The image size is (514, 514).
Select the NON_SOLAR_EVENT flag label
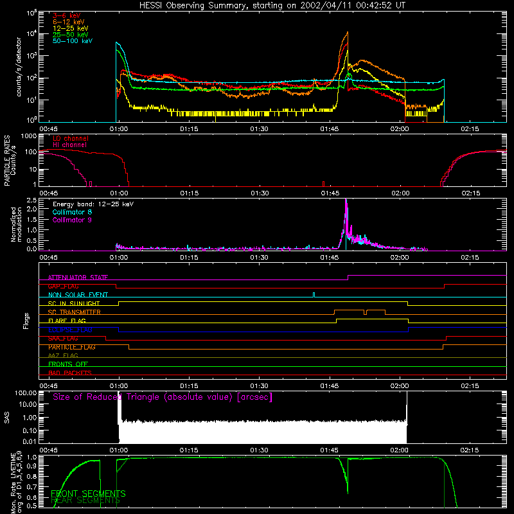click(x=78, y=295)
